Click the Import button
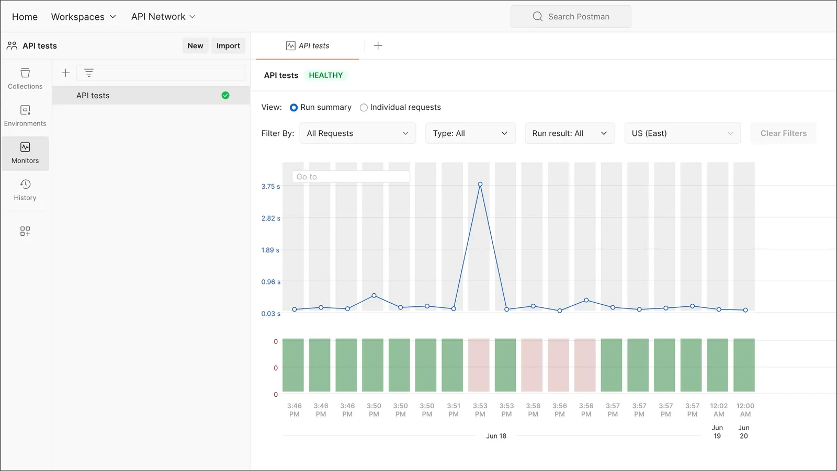The width and height of the screenshot is (837, 471). [228, 45]
